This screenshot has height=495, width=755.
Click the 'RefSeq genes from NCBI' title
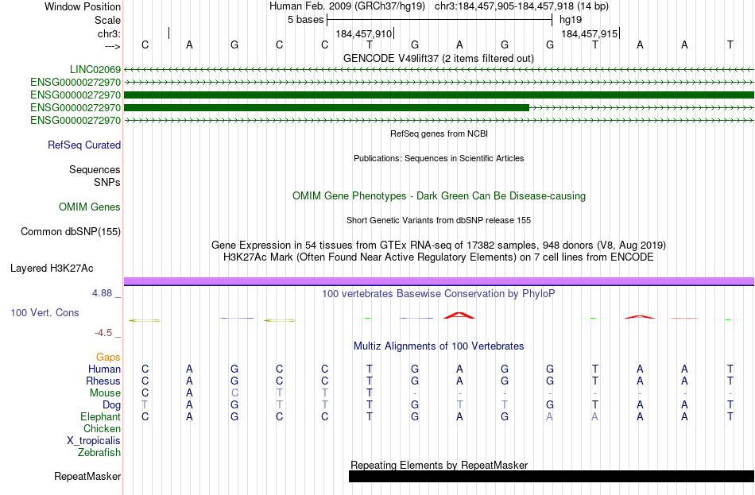[x=439, y=133]
